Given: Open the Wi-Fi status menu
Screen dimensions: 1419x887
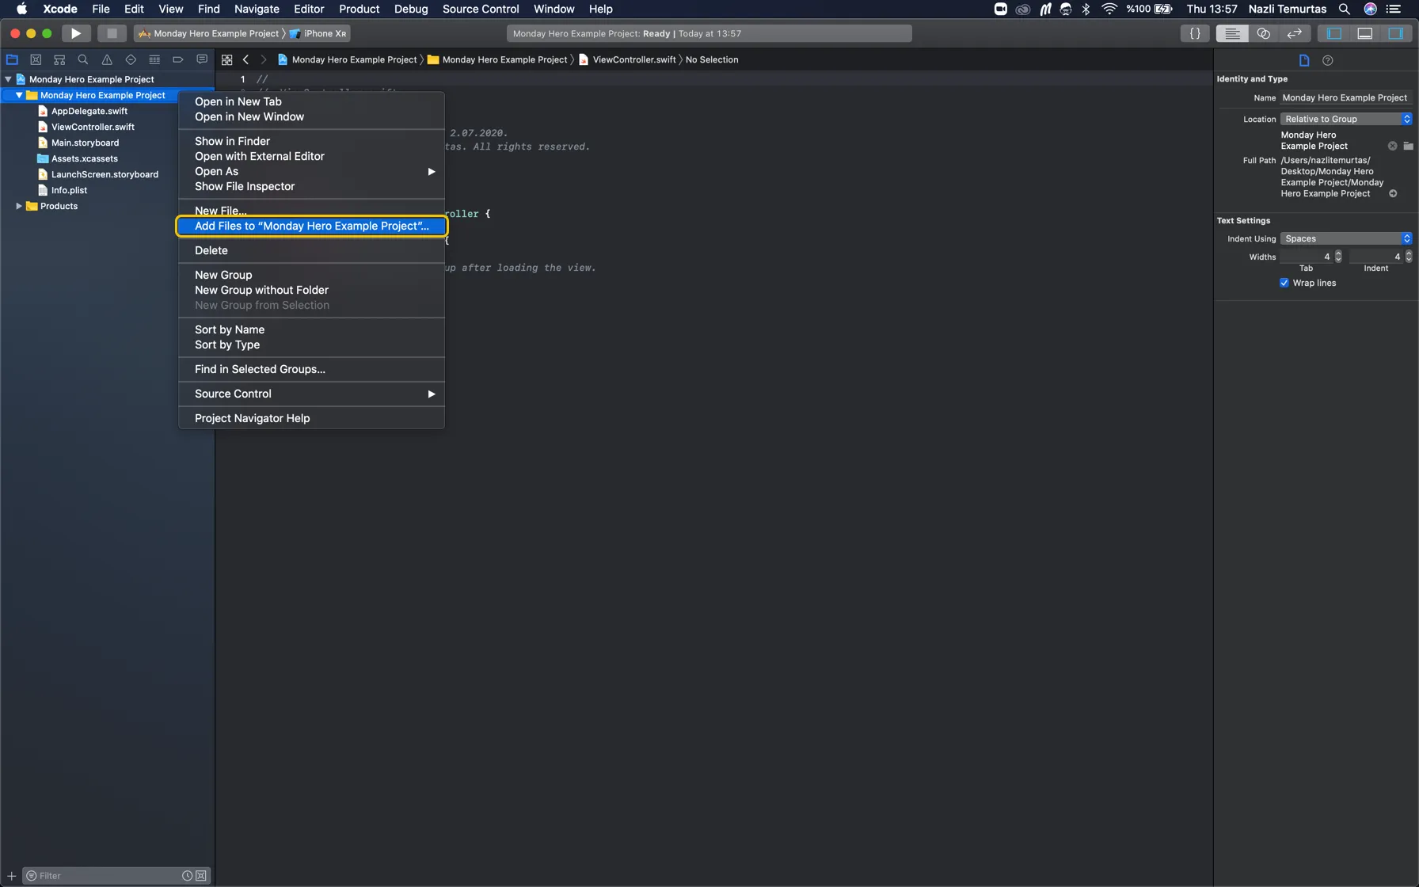Looking at the screenshot, I should 1109,9.
